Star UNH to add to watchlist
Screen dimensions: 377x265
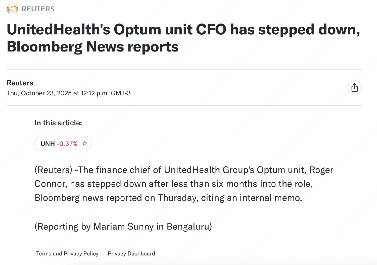pos(85,143)
